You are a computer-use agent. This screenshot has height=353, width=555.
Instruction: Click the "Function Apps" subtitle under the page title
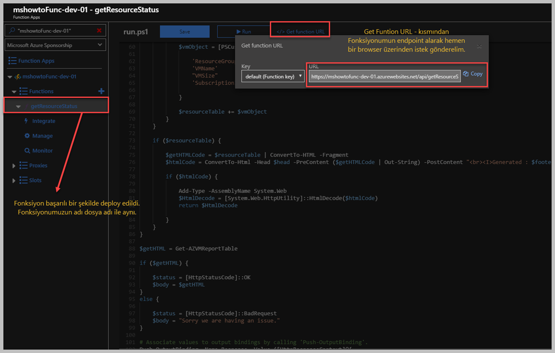coord(27,17)
